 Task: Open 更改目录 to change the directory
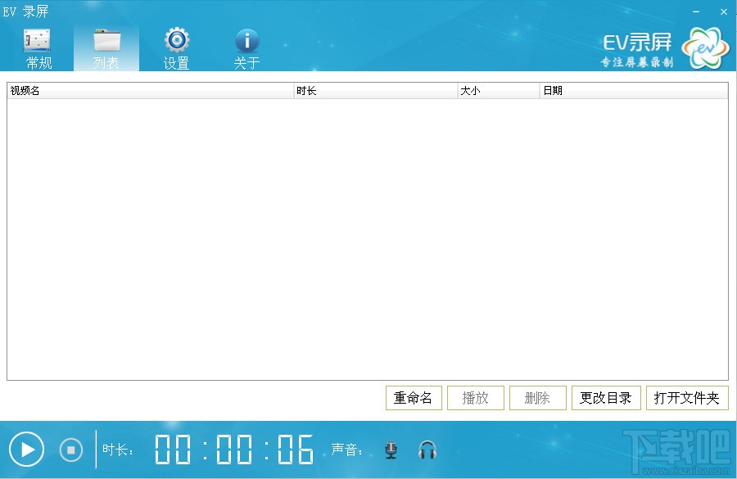(606, 397)
